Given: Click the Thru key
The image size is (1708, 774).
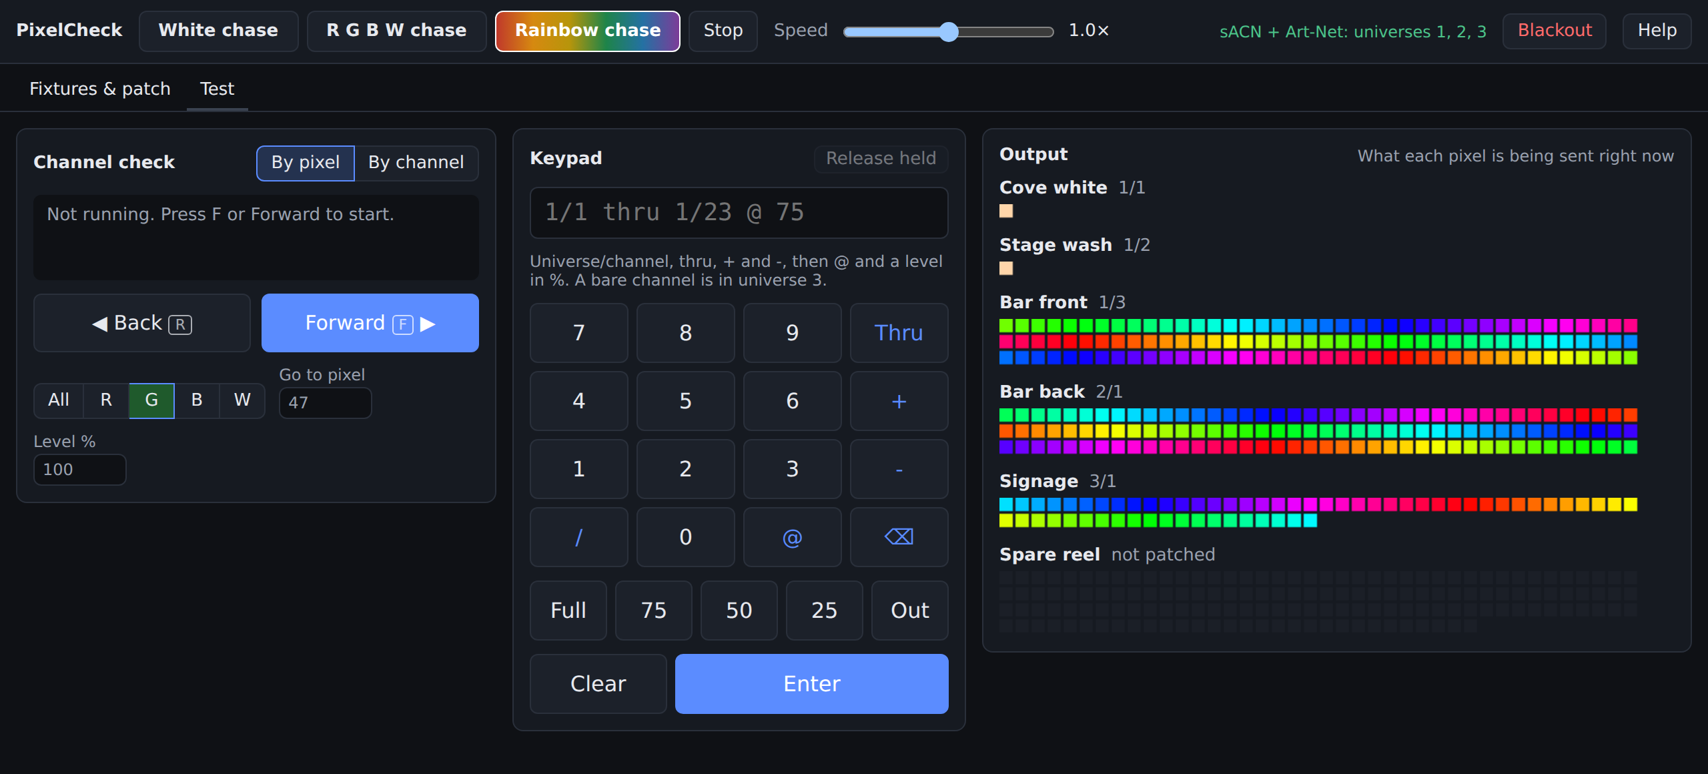Looking at the screenshot, I should 899,332.
